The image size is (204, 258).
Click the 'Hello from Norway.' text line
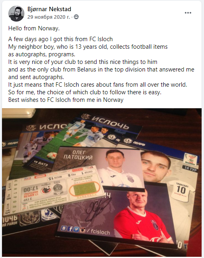click(34, 28)
